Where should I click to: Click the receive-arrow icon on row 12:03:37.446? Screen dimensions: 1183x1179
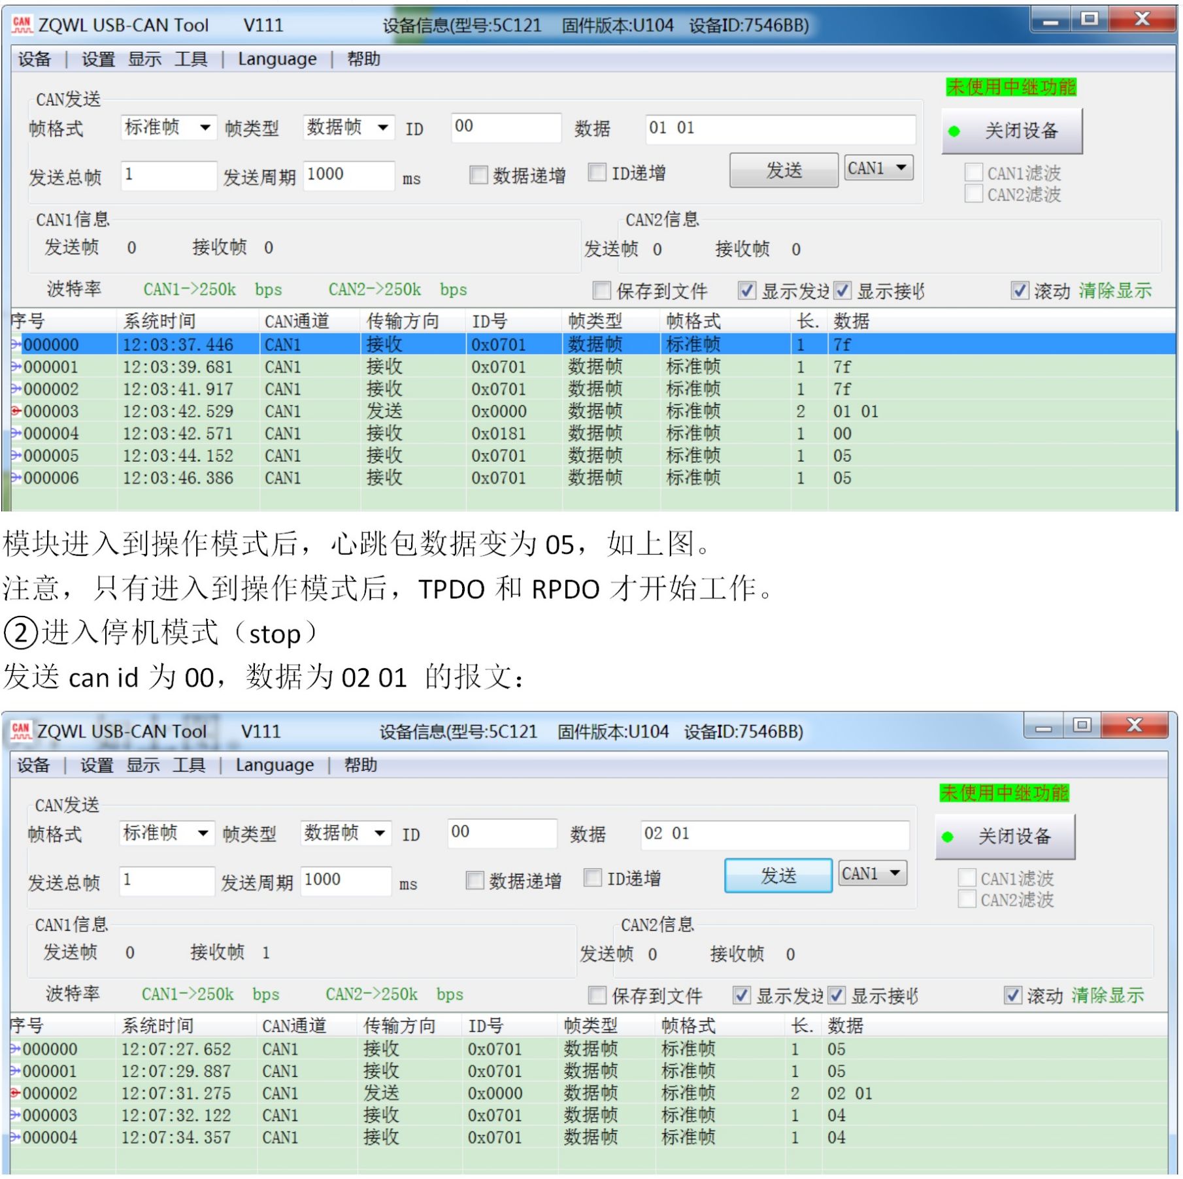point(16,344)
